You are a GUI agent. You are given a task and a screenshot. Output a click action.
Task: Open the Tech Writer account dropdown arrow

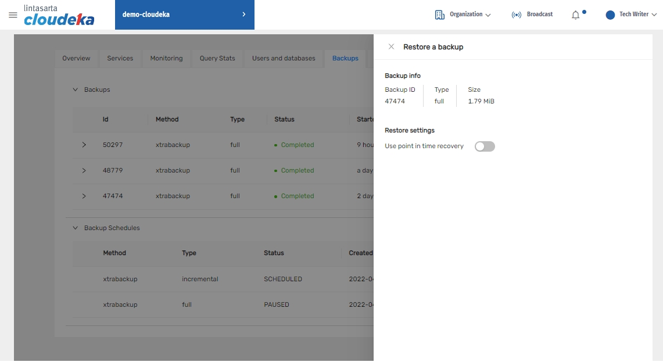point(654,15)
